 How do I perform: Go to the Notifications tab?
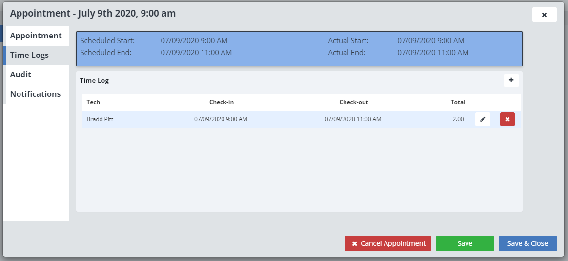click(x=36, y=94)
